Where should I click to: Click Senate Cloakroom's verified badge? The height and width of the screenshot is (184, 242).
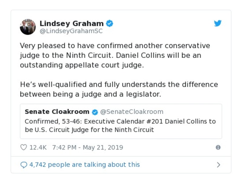(95, 112)
